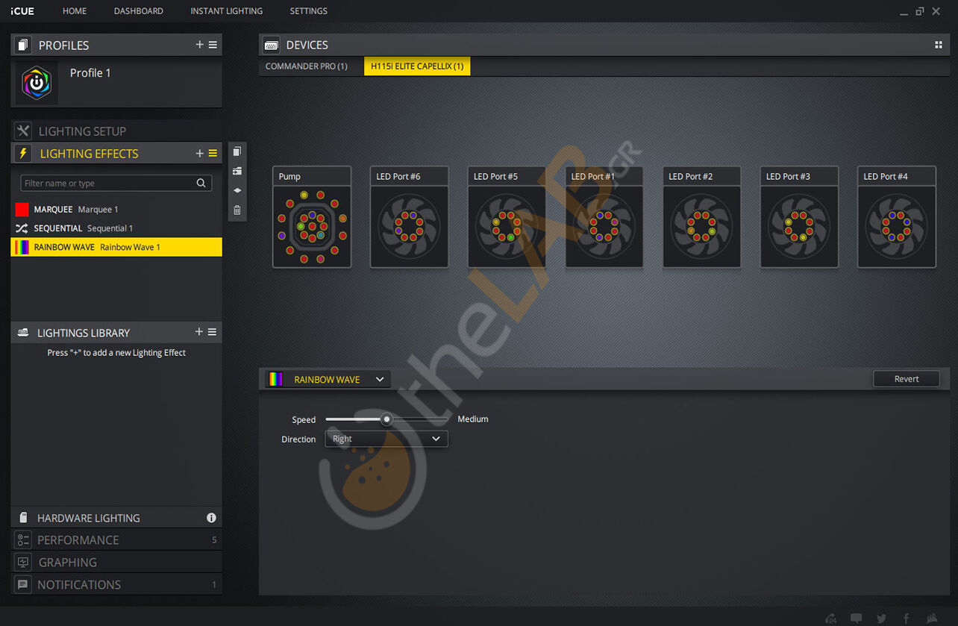Switch to the Commander Pro (1) tab
This screenshot has width=958, height=626.
307,66
